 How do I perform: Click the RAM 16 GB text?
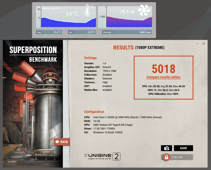click(92, 121)
